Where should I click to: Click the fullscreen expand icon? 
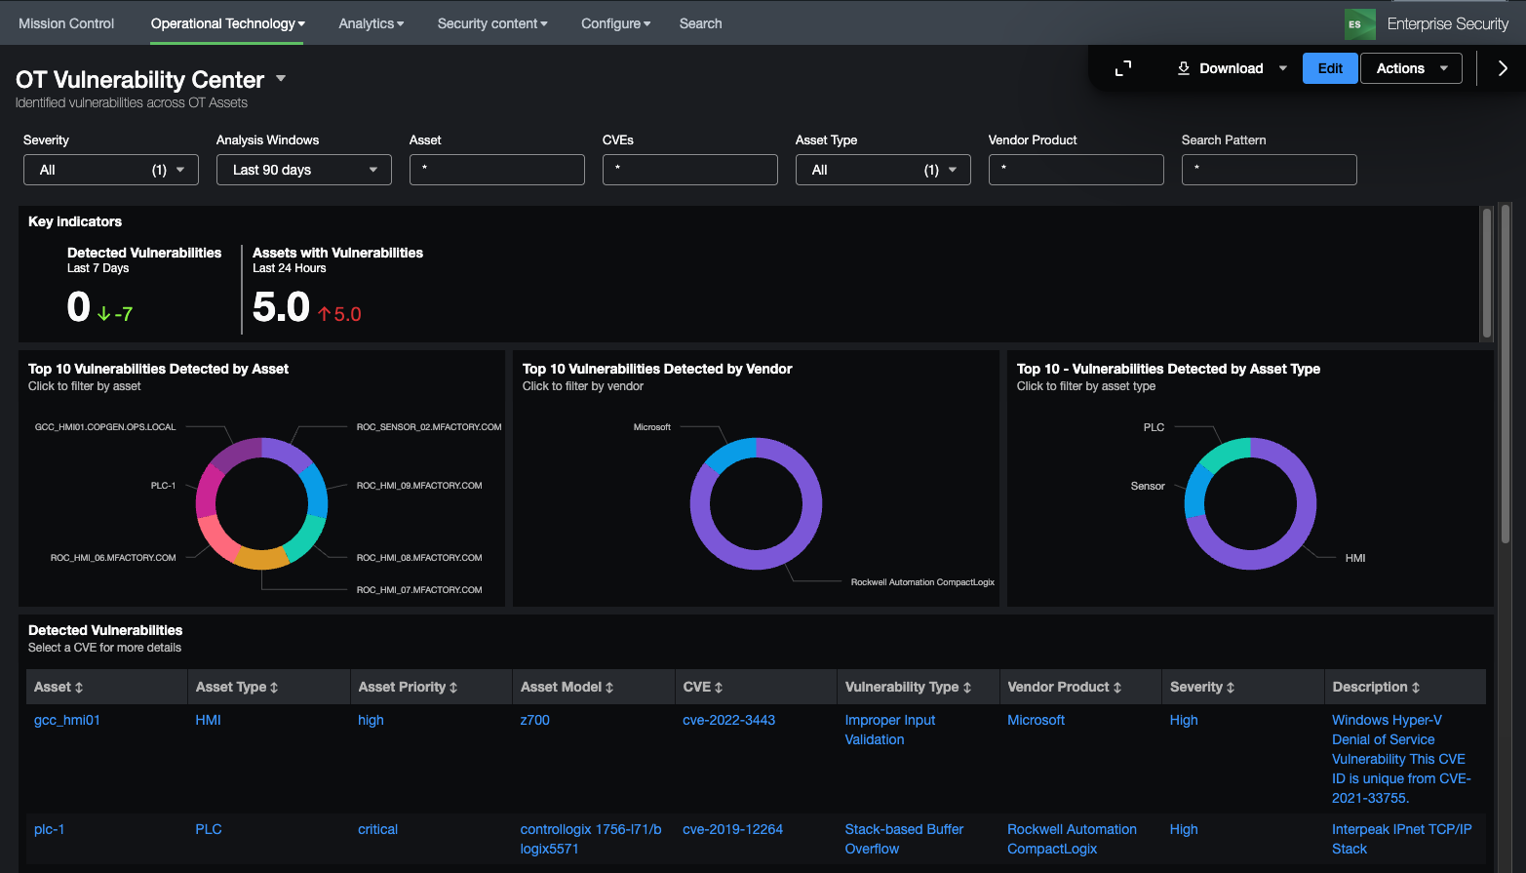click(1123, 68)
